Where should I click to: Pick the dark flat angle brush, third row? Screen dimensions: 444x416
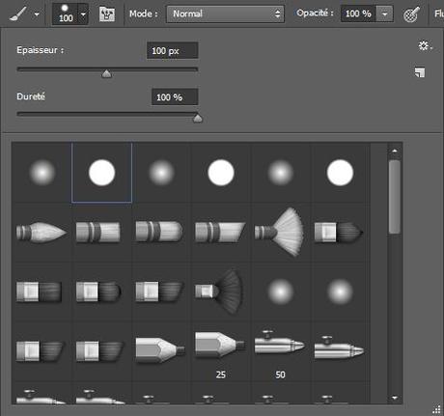pos(159,291)
